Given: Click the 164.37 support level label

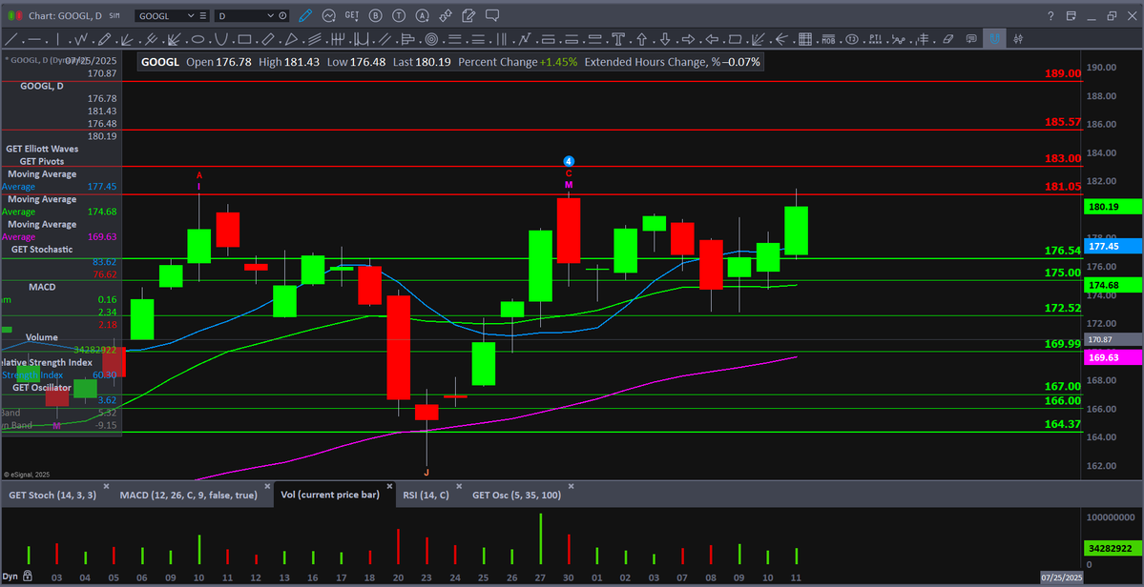Looking at the screenshot, I should tap(1063, 424).
